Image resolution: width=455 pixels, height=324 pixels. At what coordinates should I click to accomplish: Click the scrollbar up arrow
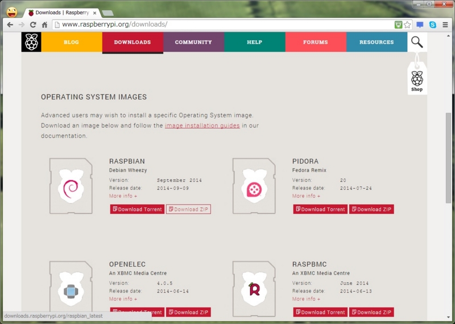[x=449, y=35]
